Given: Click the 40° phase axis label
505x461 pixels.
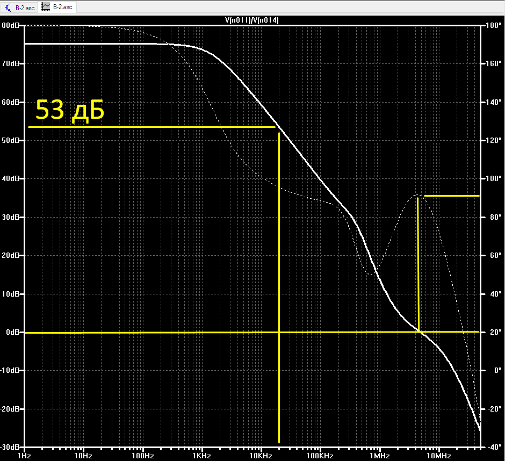Looking at the screenshot, I should [495, 294].
